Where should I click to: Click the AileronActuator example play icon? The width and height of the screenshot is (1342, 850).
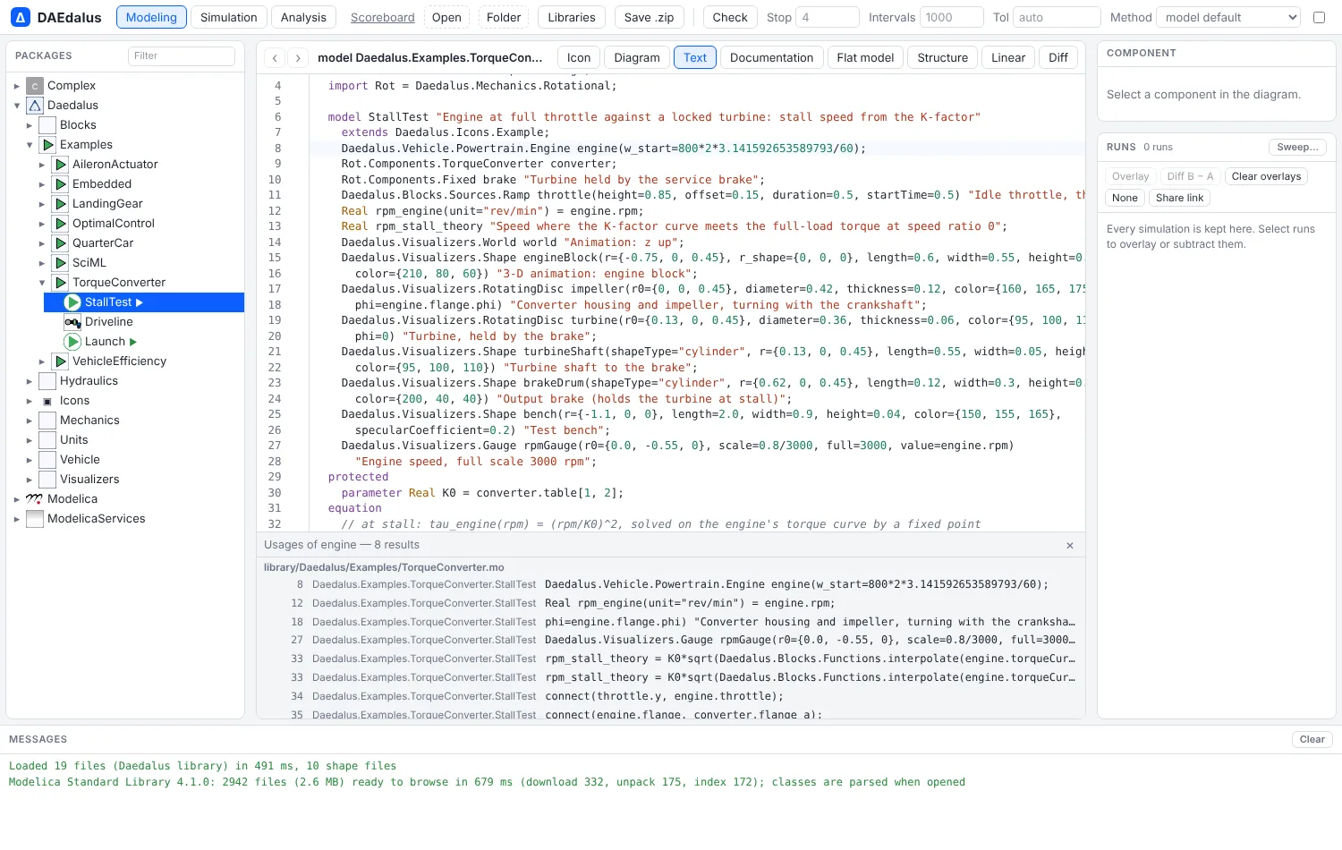pos(60,165)
